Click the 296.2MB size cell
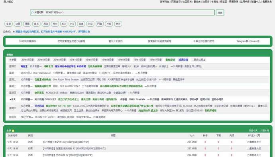 click(192, 142)
